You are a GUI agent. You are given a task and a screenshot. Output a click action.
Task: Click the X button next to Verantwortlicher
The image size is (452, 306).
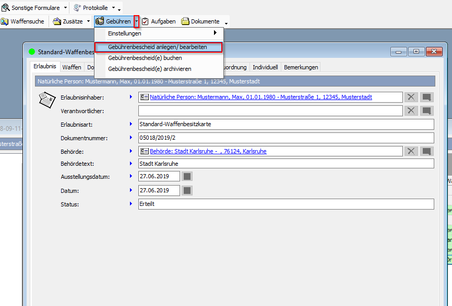tap(412, 111)
